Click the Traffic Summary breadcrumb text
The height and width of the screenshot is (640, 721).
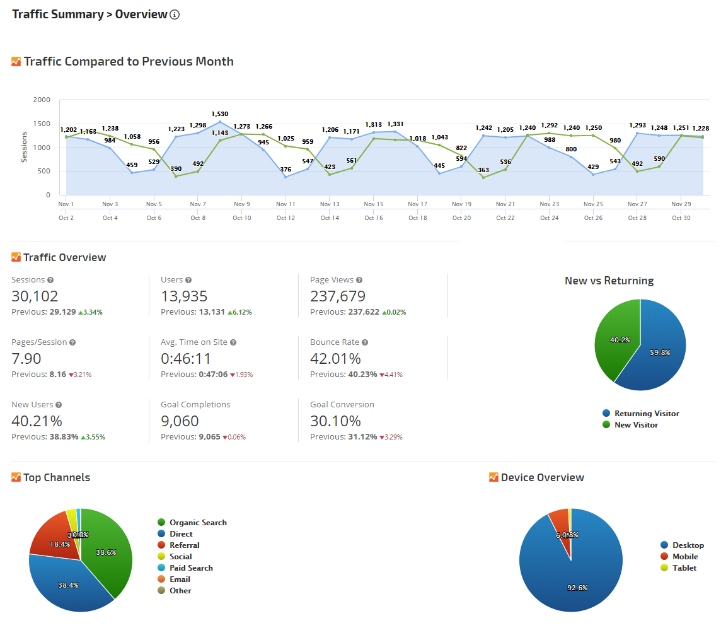coord(57,15)
